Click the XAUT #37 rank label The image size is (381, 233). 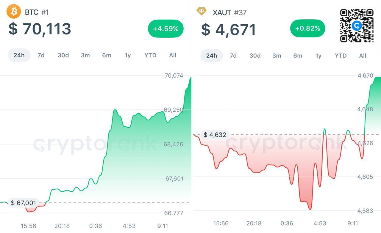(240, 12)
